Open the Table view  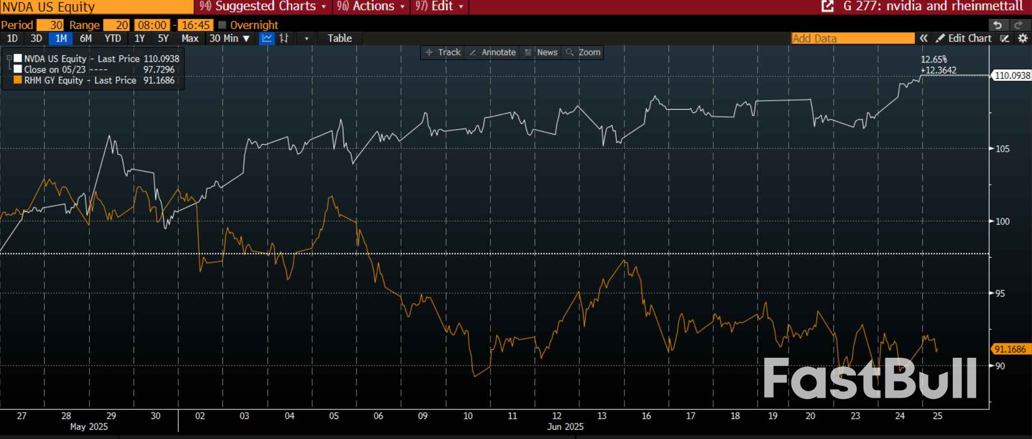340,38
